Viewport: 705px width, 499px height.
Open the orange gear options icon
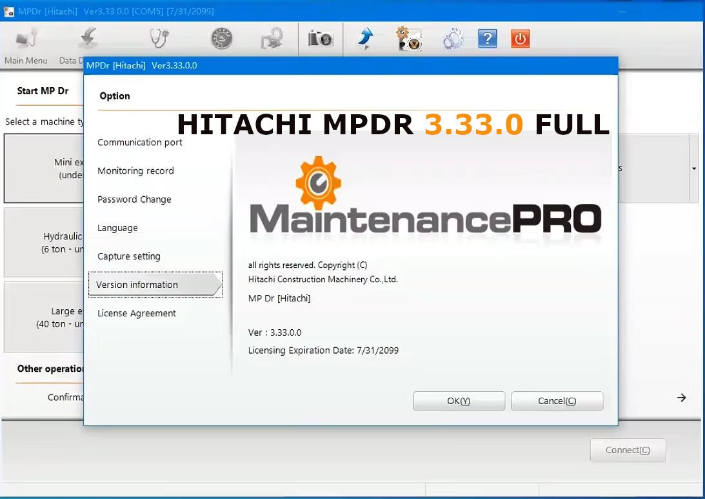click(x=408, y=39)
